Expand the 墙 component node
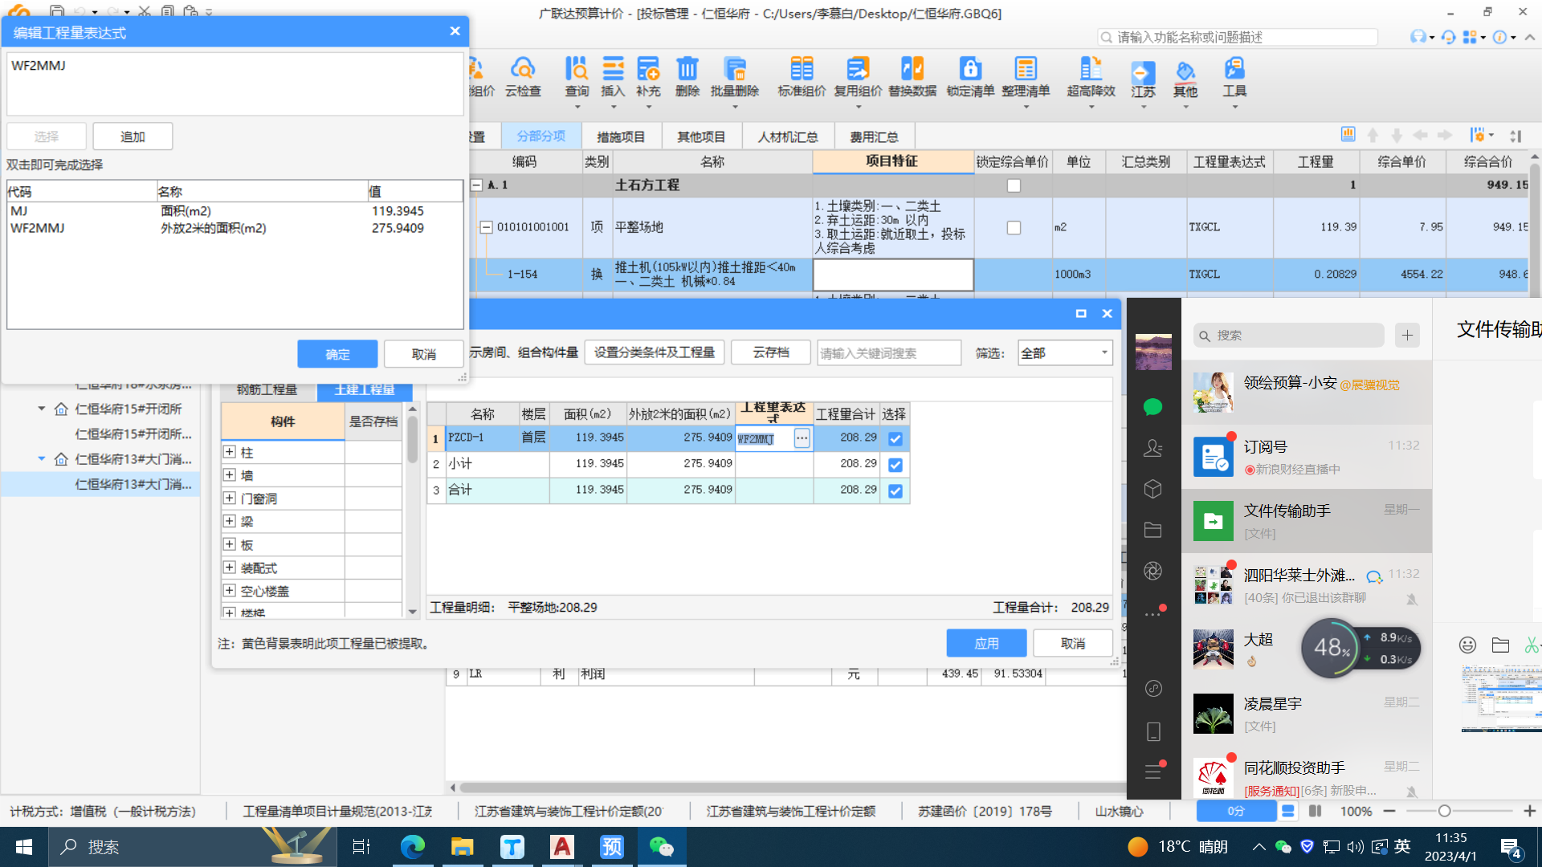This screenshot has height=867, width=1542. point(230,475)
